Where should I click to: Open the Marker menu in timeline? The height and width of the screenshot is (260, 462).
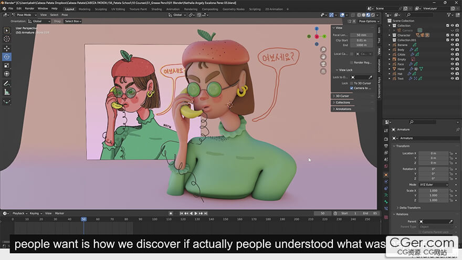click(x=59, y=213)
